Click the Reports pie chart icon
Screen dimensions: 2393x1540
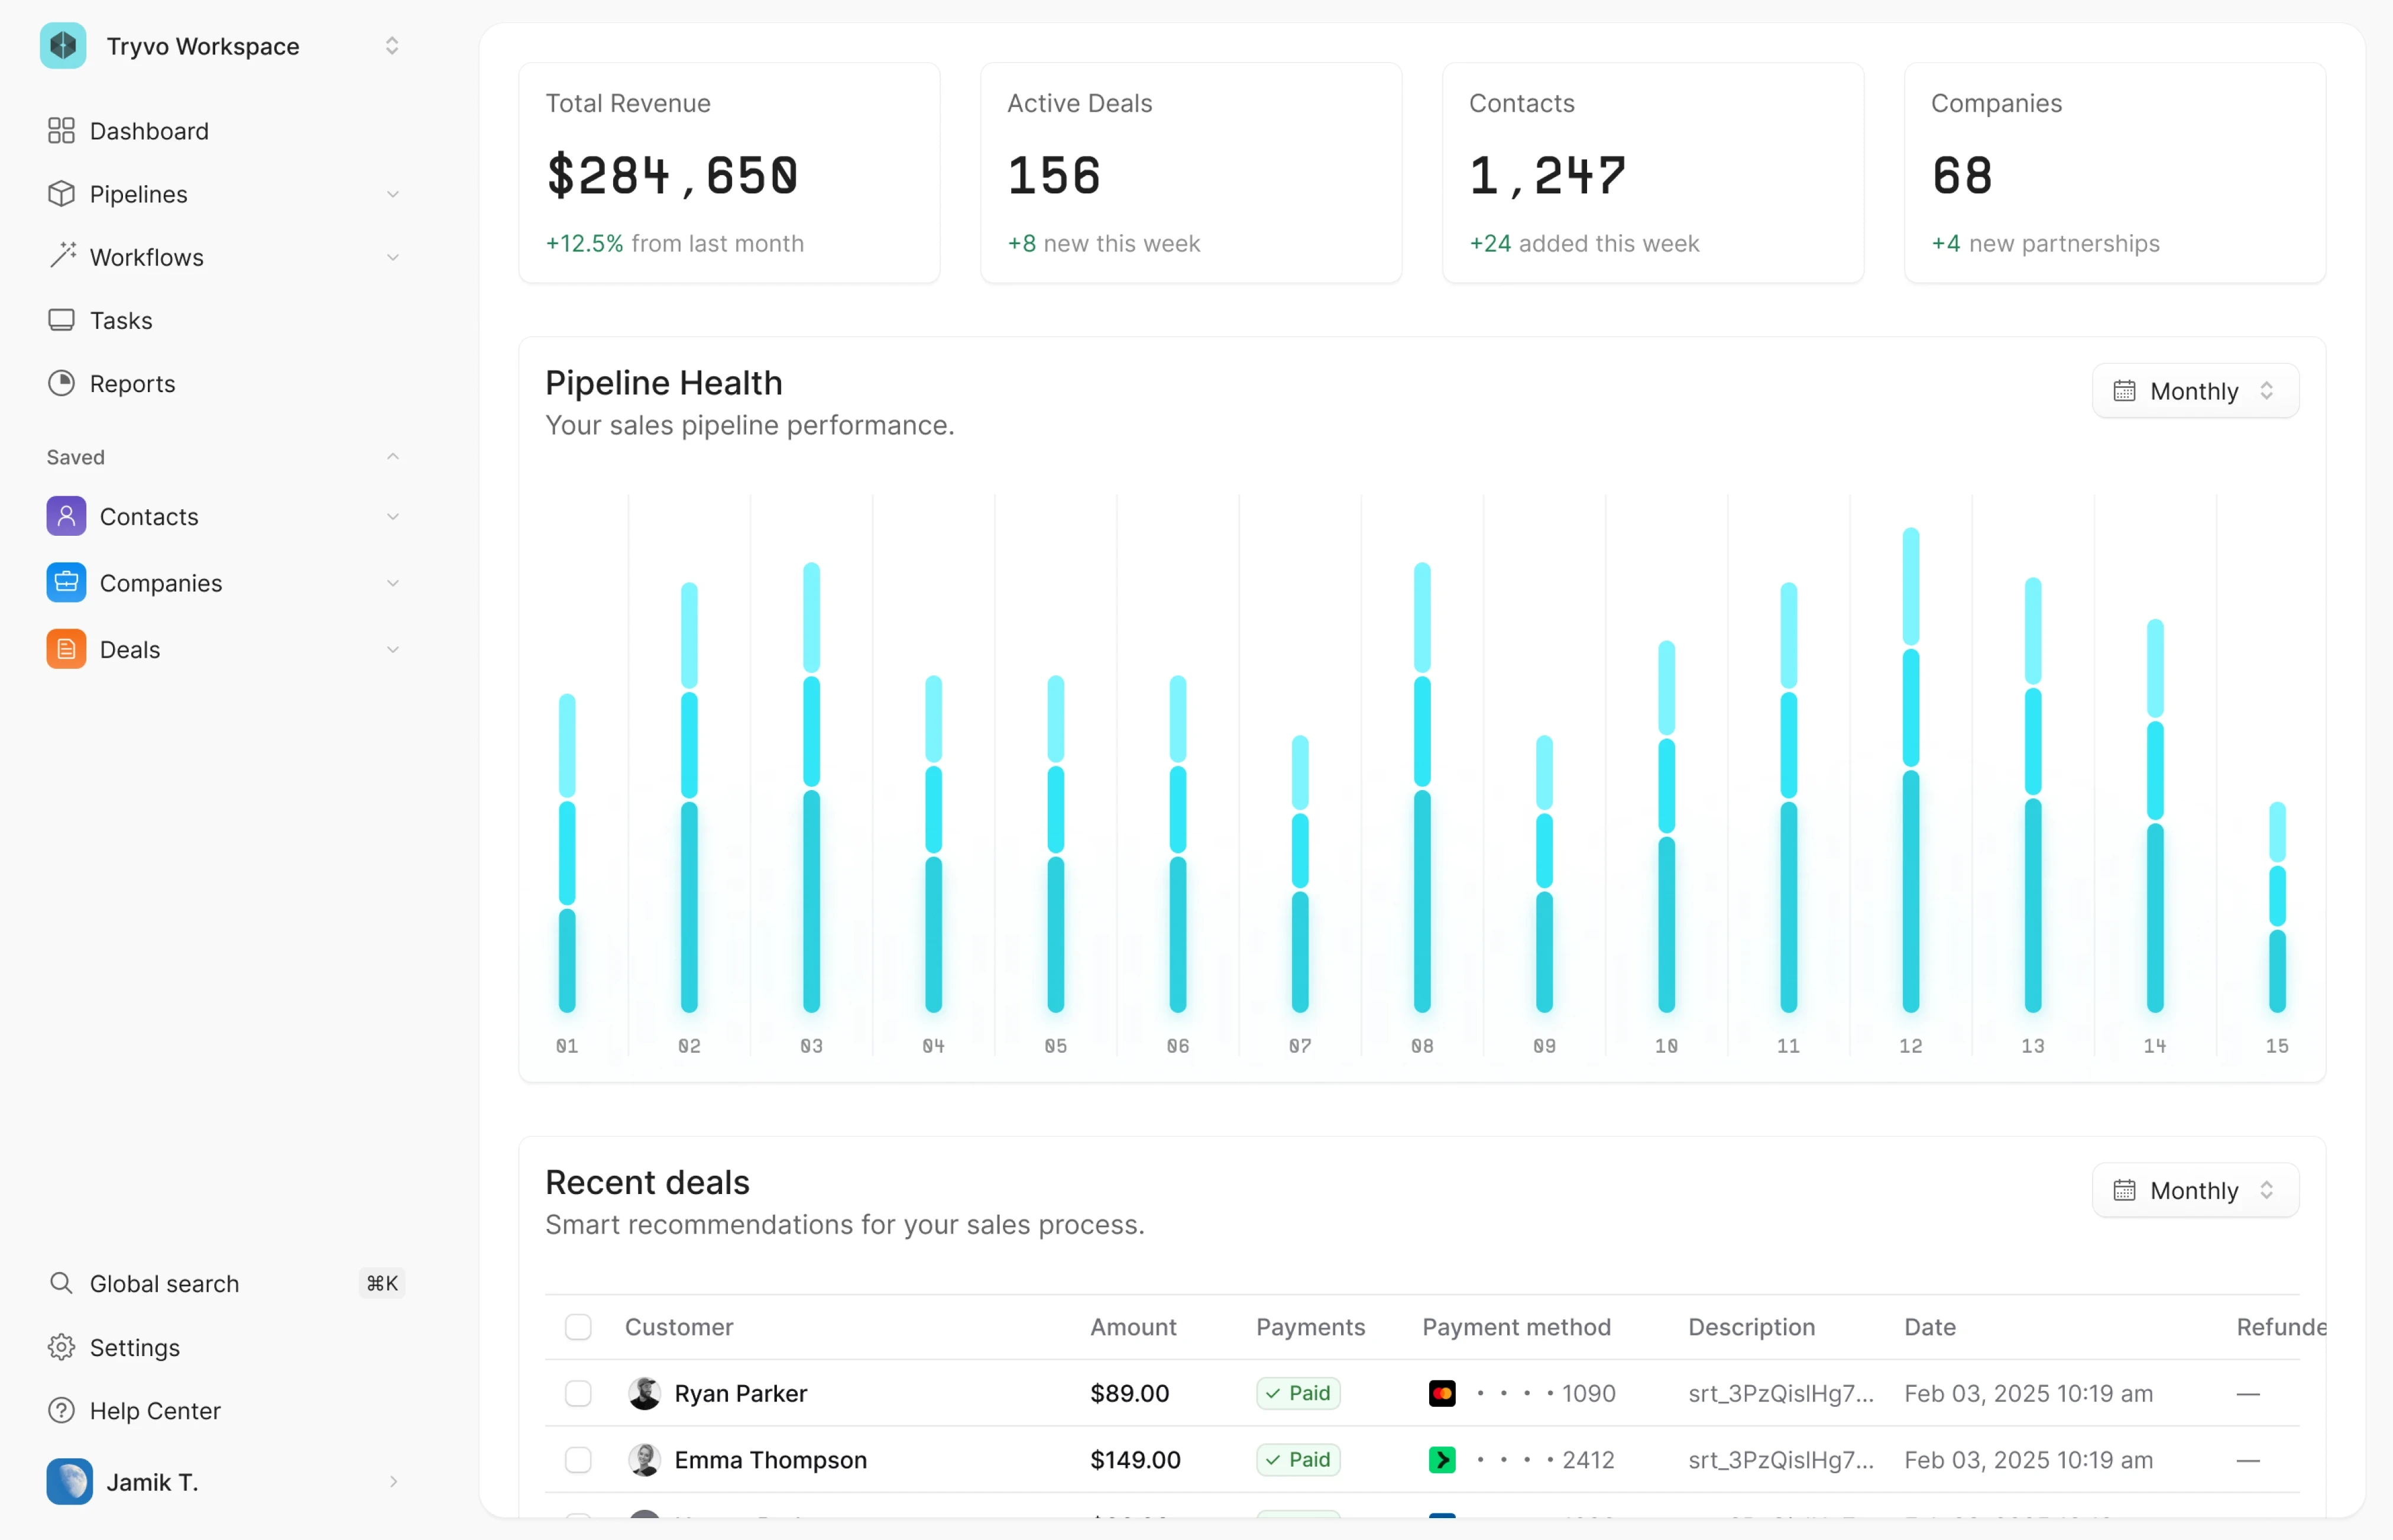[61, 383]
